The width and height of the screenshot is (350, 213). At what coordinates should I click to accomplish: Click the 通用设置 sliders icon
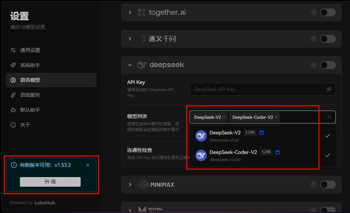coord(13,50)
